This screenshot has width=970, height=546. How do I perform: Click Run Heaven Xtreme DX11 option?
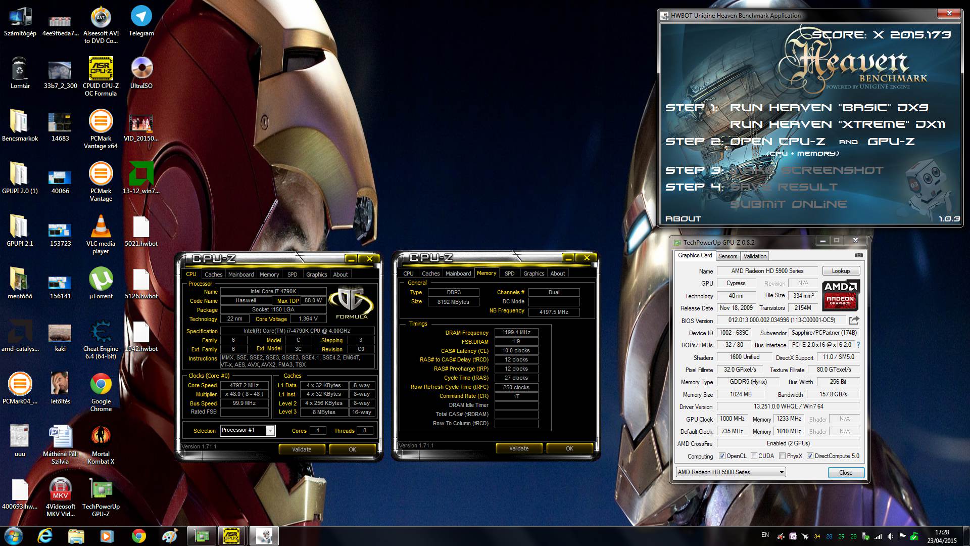(x=837, y=124)
